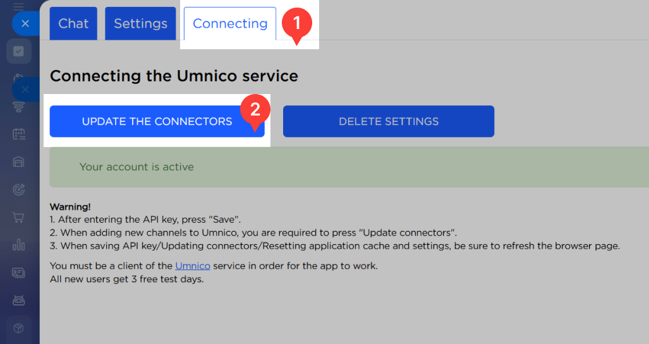The height and width of the screenshot is (344, 649).
Task: Open the shopping cart icon in sidebar
Action: click(18, 217)
